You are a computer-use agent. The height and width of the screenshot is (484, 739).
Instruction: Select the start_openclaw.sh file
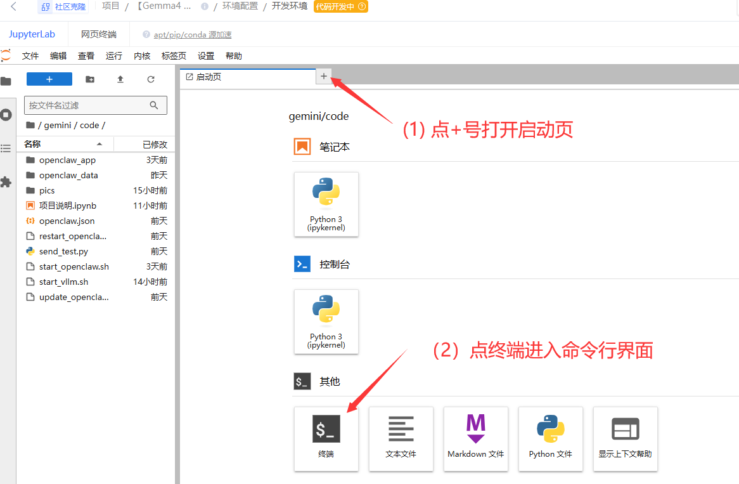96,266
